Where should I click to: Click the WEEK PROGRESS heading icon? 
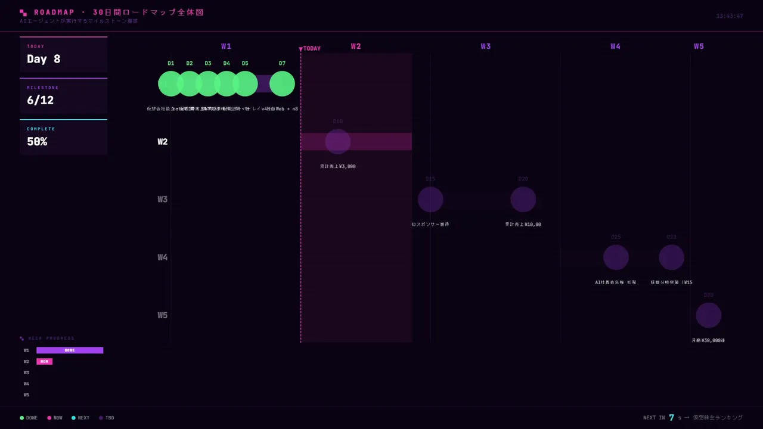pyautogui.click(x=22, y=338)
